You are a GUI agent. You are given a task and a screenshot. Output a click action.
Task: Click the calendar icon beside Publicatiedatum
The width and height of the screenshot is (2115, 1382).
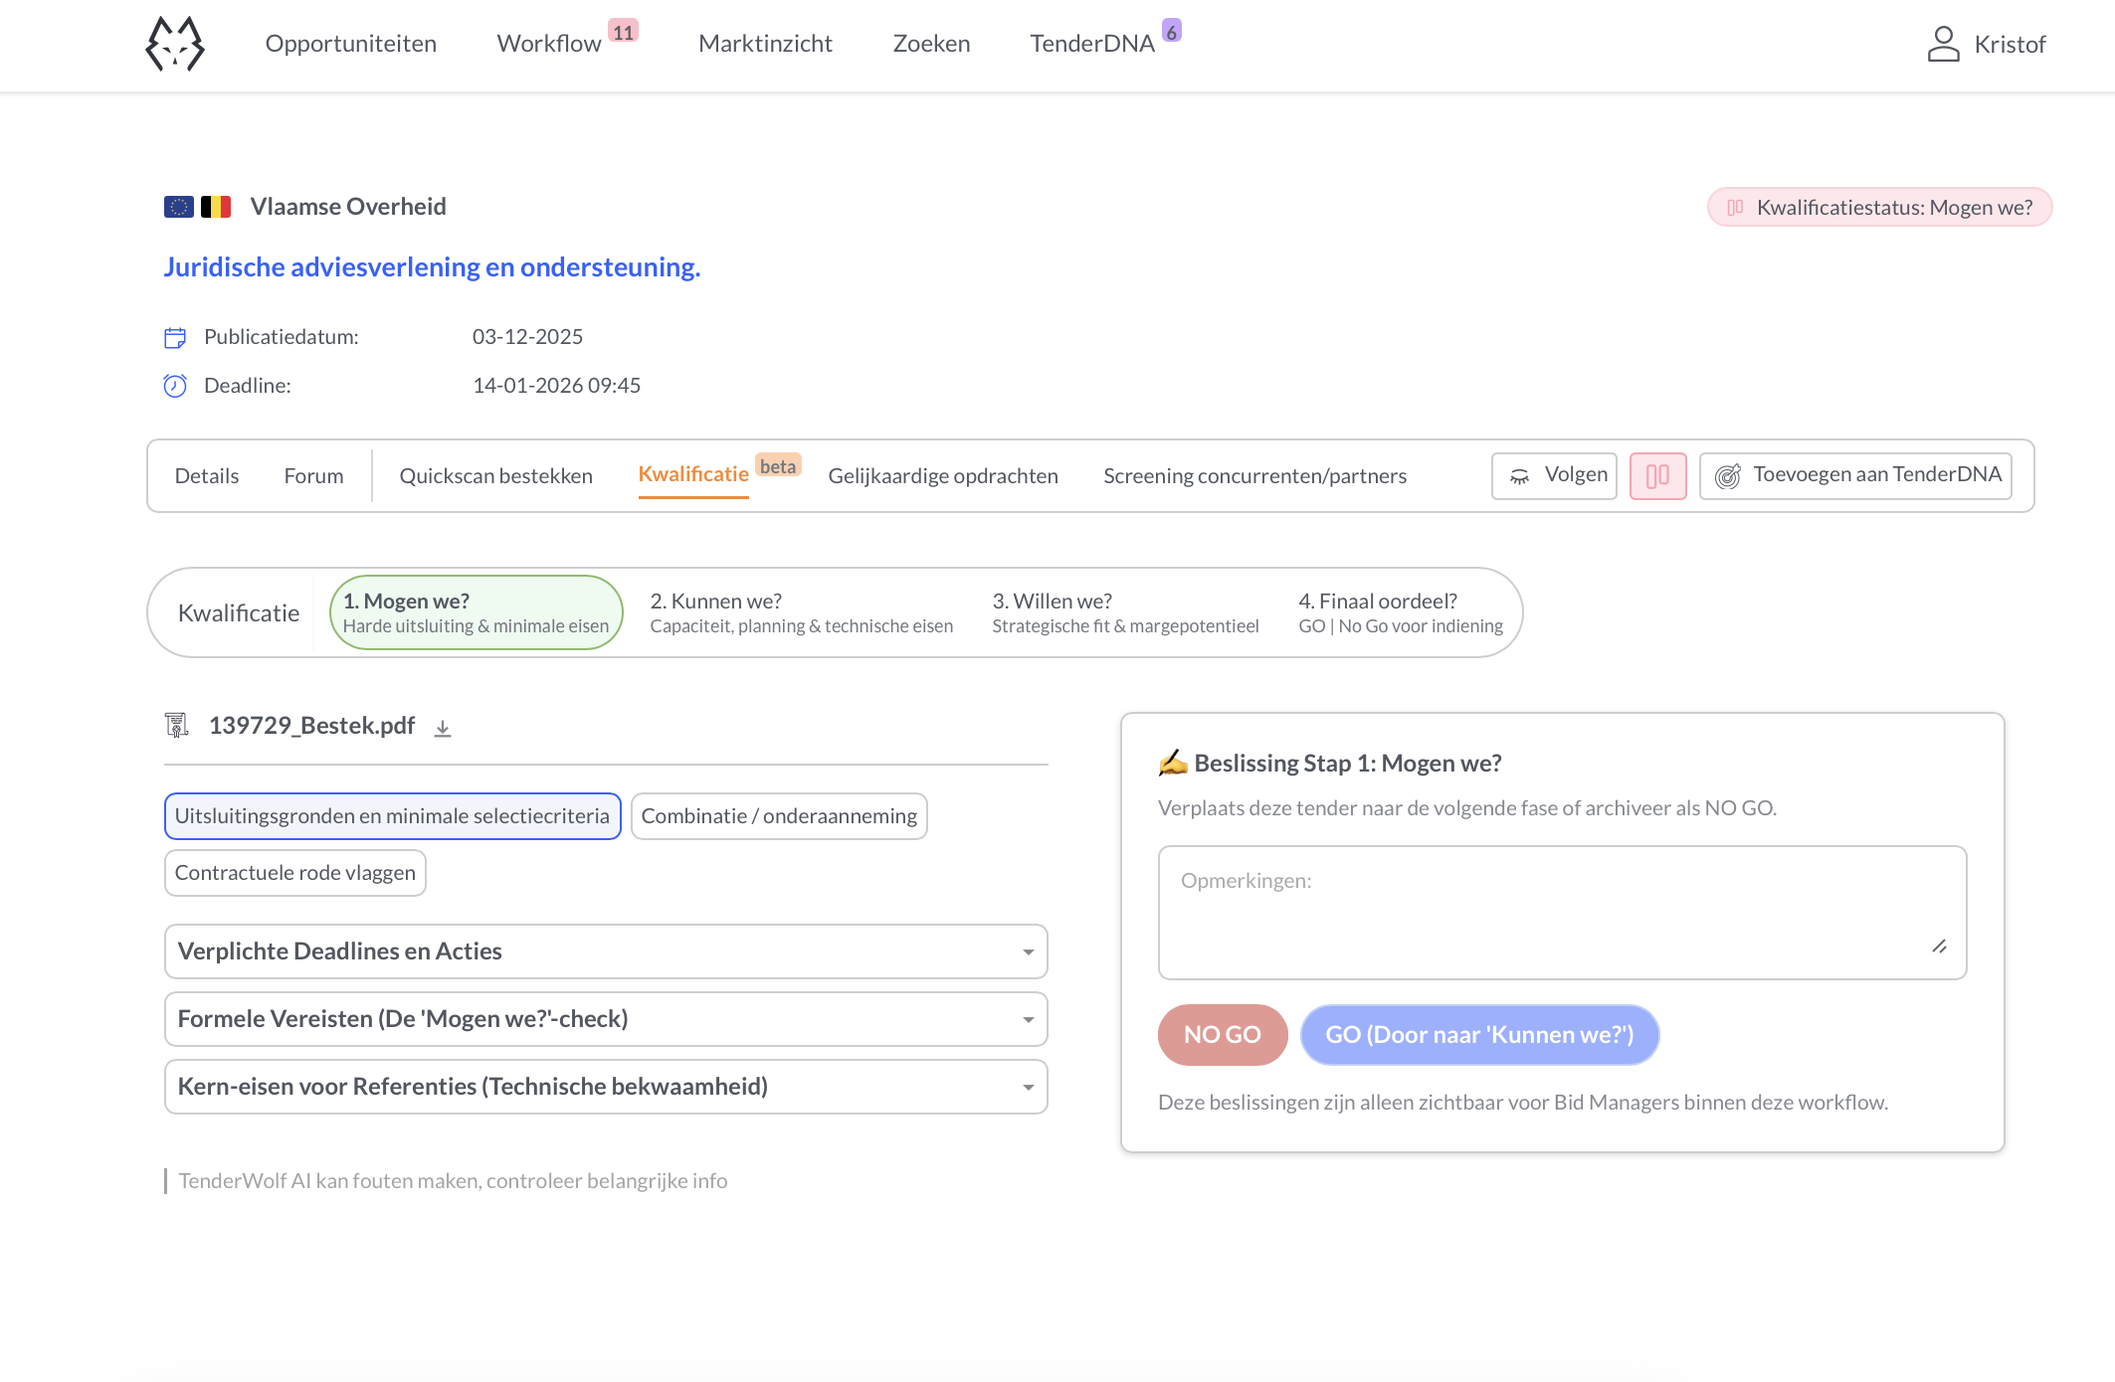click(175, 337)
